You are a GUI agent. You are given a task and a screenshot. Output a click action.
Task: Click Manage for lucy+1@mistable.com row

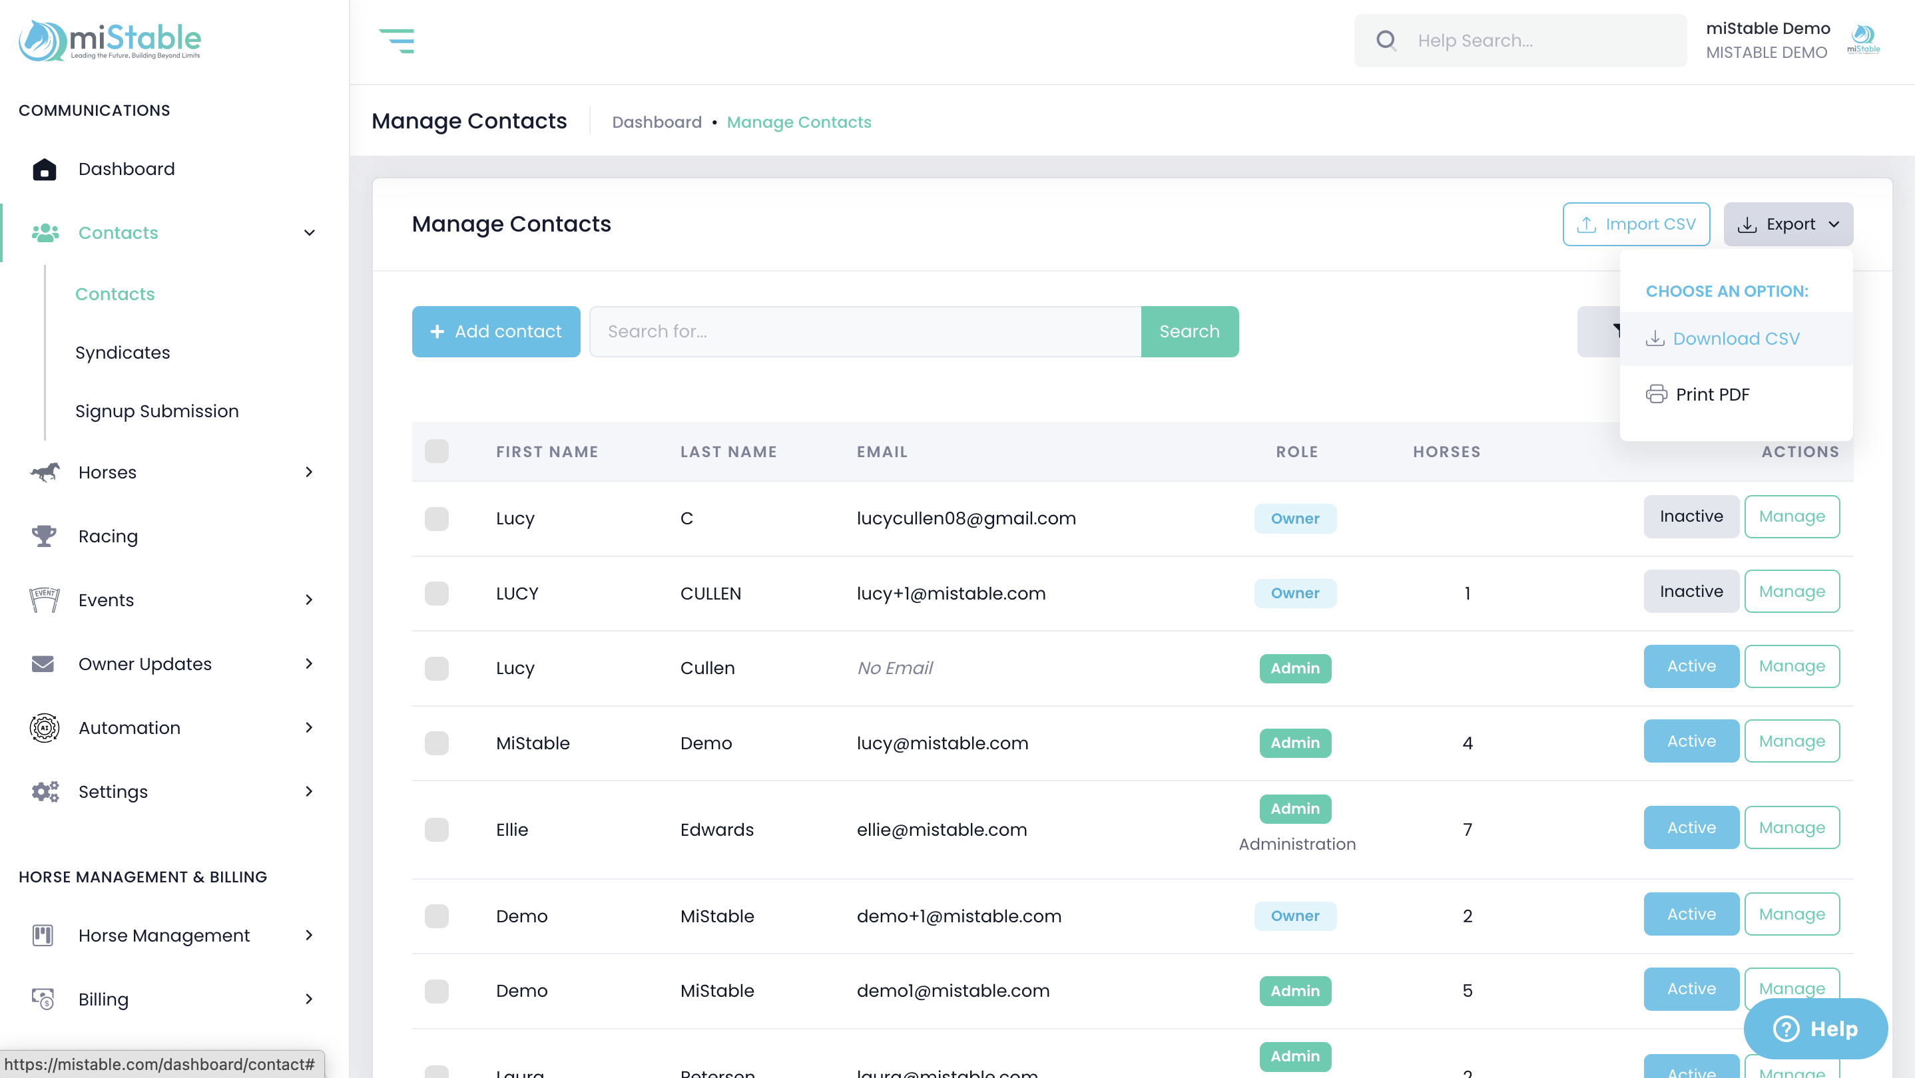[1791, 592]
